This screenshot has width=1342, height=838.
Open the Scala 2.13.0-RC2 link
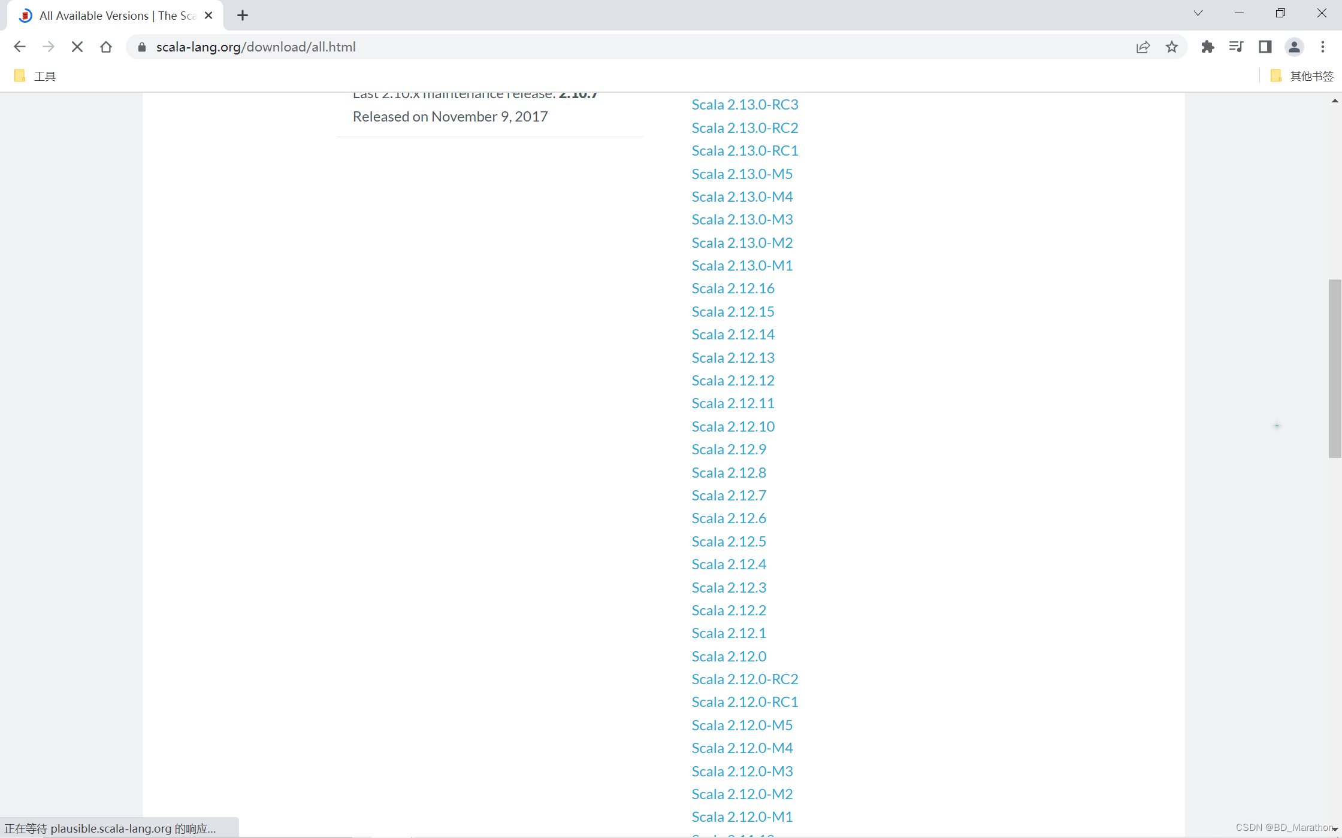tap(745, 127)
